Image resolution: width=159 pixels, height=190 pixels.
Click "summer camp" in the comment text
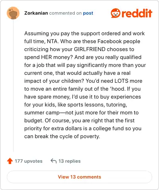[x=42, y=113]
